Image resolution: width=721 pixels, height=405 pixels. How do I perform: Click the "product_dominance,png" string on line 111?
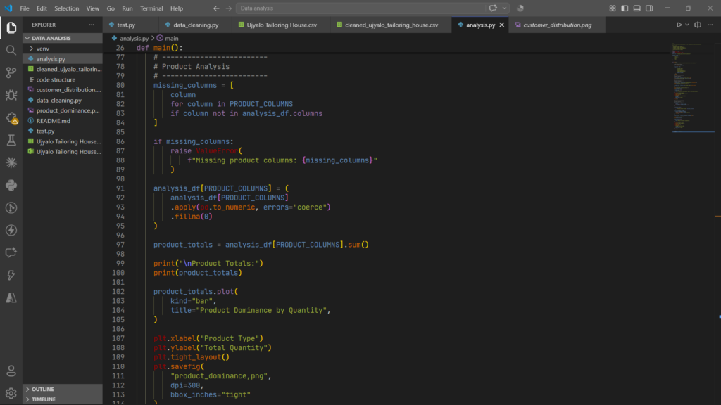[219, 375]
